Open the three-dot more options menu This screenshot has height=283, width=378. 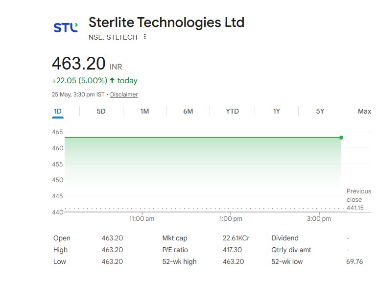coord(144,36)
